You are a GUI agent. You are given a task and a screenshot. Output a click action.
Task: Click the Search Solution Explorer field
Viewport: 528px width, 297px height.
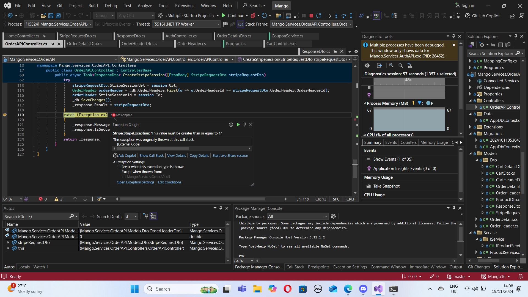[x=491, y=53]
